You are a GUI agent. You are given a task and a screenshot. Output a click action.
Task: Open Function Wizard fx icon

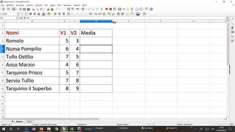[21, 18]
